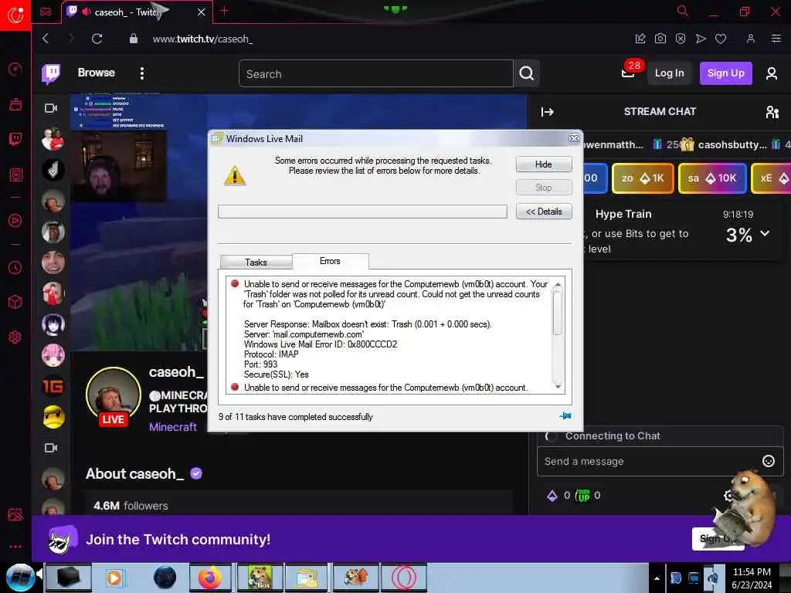Switch to the Tasks tab

coord(256,263)
